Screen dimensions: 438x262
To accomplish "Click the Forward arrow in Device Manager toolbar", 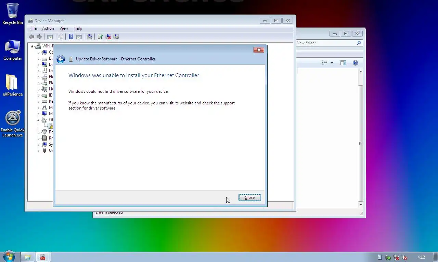I will click(39, 37).
